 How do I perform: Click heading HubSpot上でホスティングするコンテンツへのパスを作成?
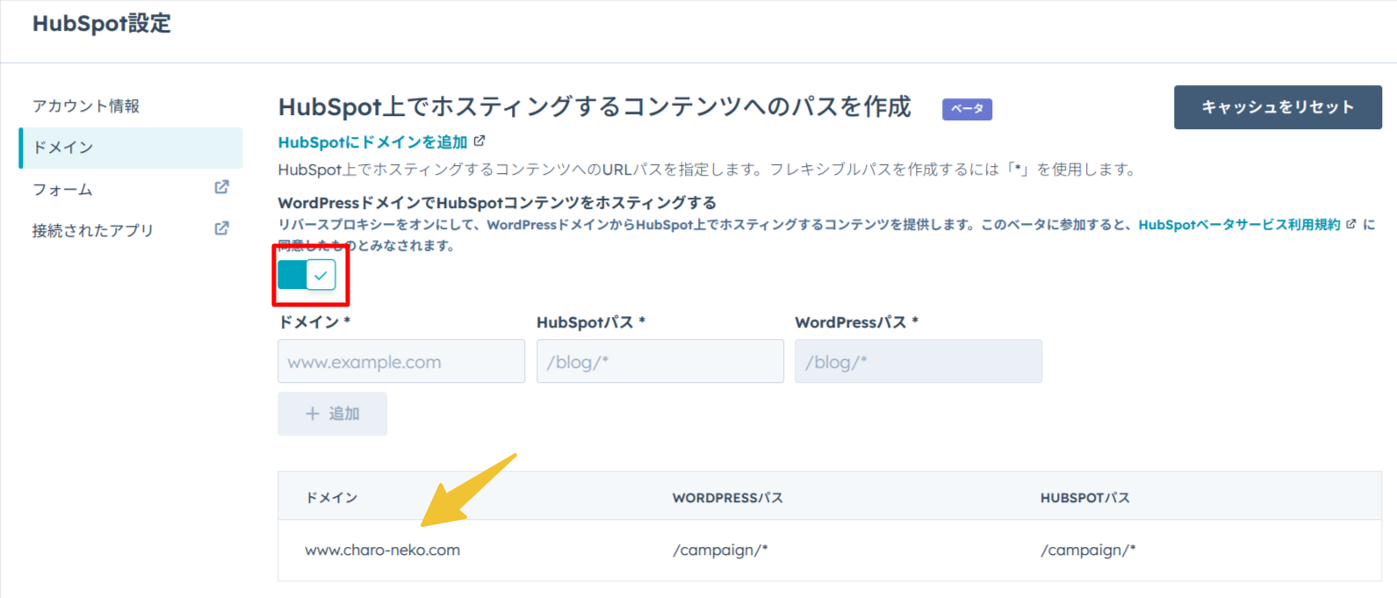pos(594,107)
